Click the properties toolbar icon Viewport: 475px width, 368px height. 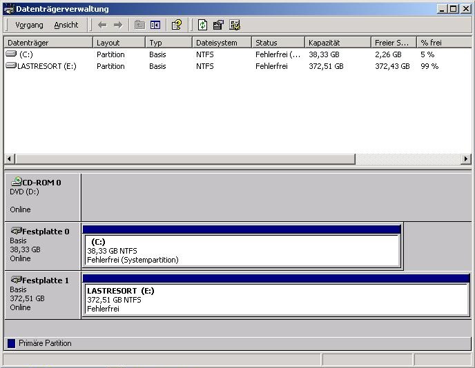218,25
